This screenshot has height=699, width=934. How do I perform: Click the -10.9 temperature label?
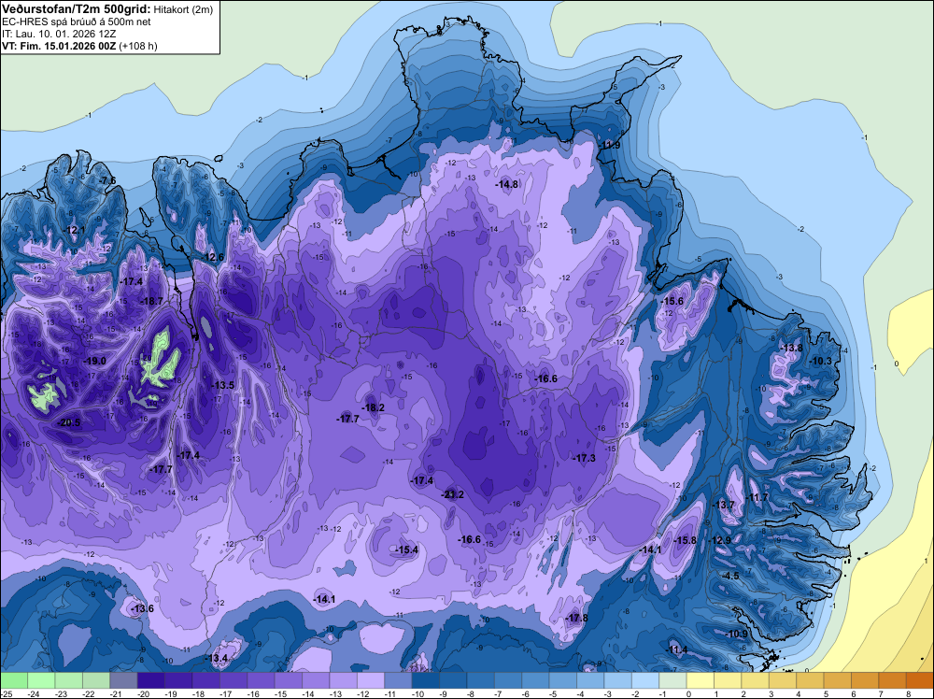(x=736, y=634)
